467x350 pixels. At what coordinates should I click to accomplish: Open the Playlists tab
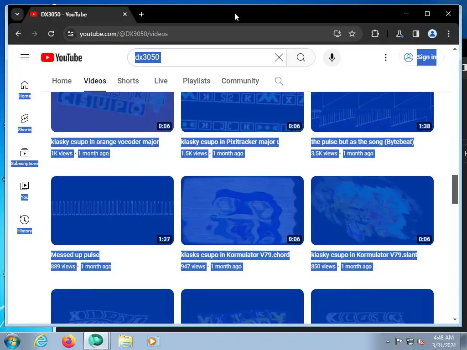(197, 81)
